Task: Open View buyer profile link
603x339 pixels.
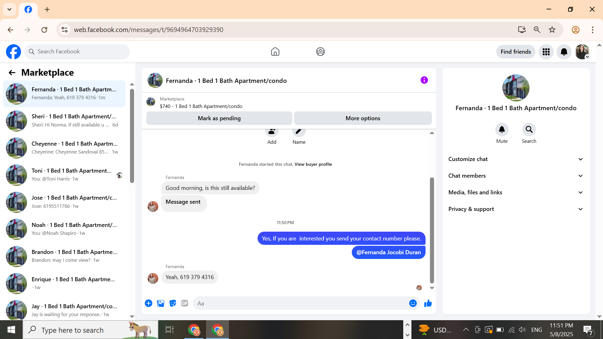Action: 313,164
